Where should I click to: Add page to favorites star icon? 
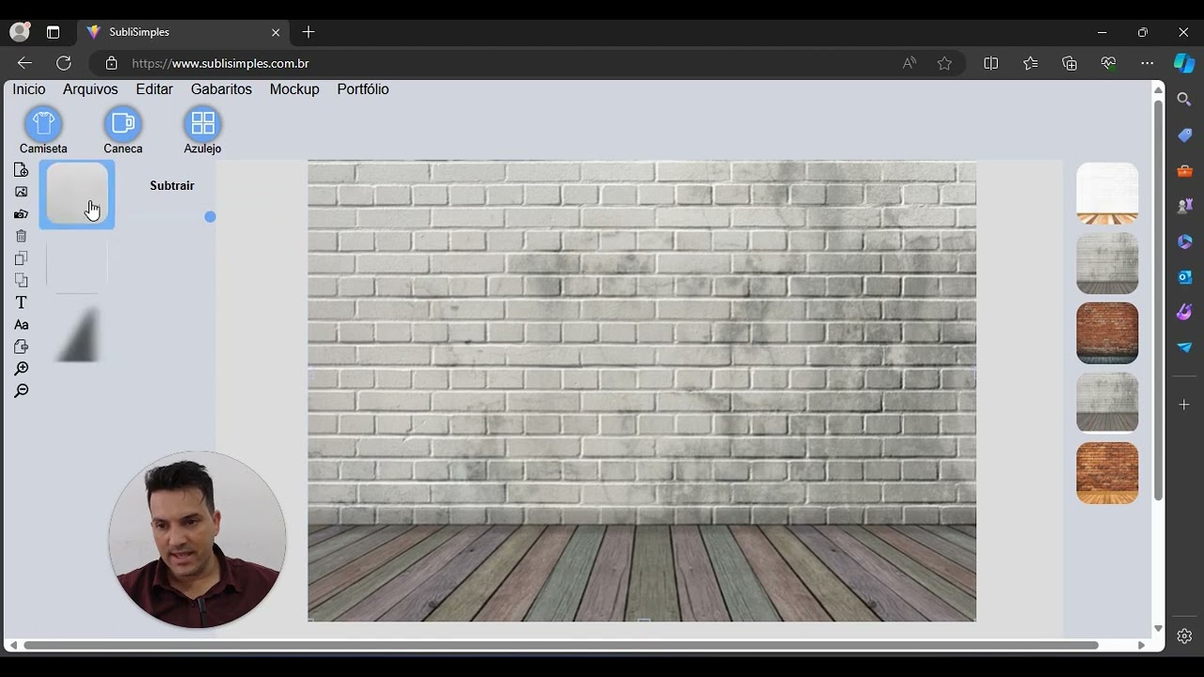point(944,63)
